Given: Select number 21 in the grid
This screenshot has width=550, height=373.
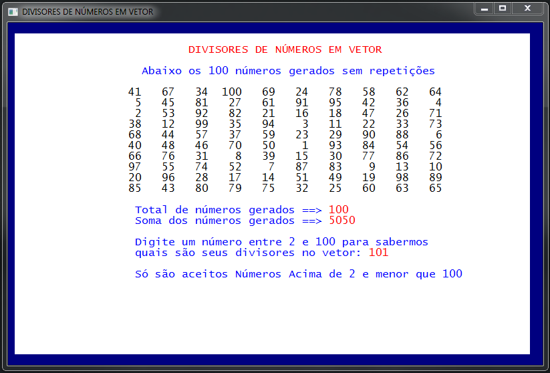Looking at the screenshot, I should (269, 114).
